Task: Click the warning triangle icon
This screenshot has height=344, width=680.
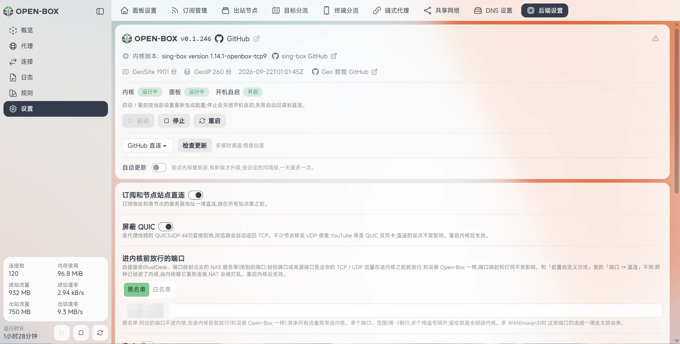Action: click(656, 38)
